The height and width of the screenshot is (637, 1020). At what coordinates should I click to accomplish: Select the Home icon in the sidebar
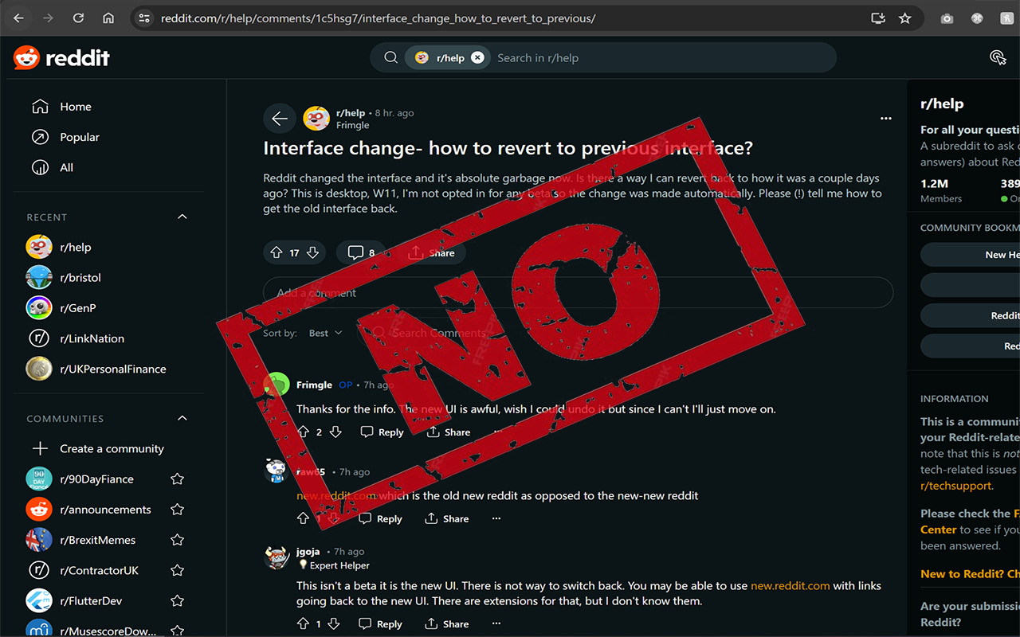(x=38, y=106)
